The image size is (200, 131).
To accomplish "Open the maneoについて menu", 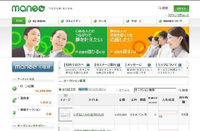I will pos(173,21).
